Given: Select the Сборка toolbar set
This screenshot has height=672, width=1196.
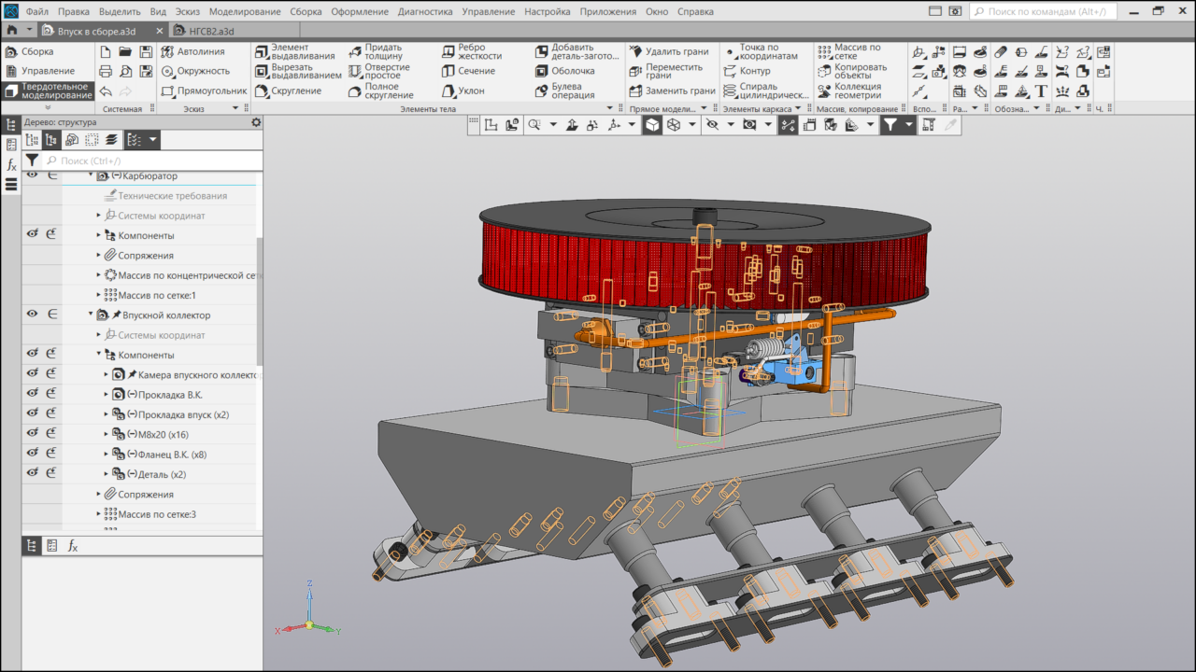Looking at the screenshot, I should 36,51.
